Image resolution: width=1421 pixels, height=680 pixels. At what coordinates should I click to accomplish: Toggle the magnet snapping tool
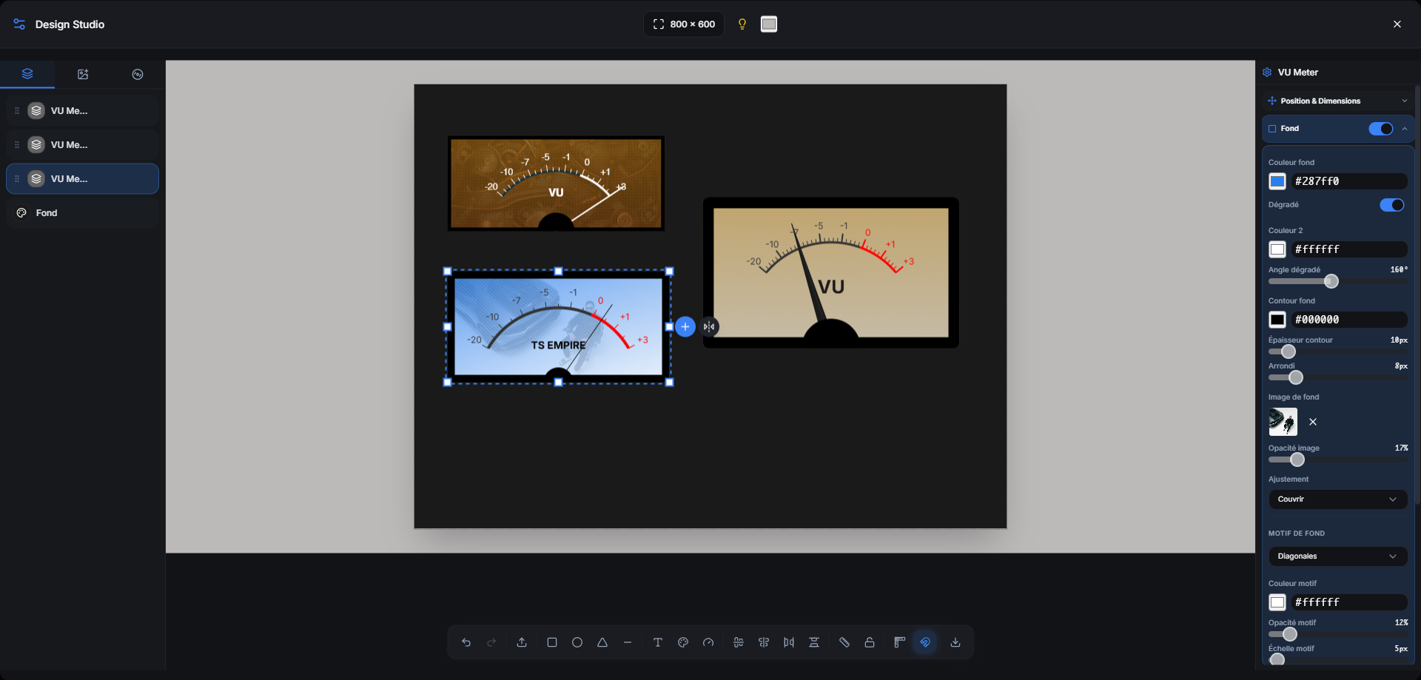[x=925, y=642]
